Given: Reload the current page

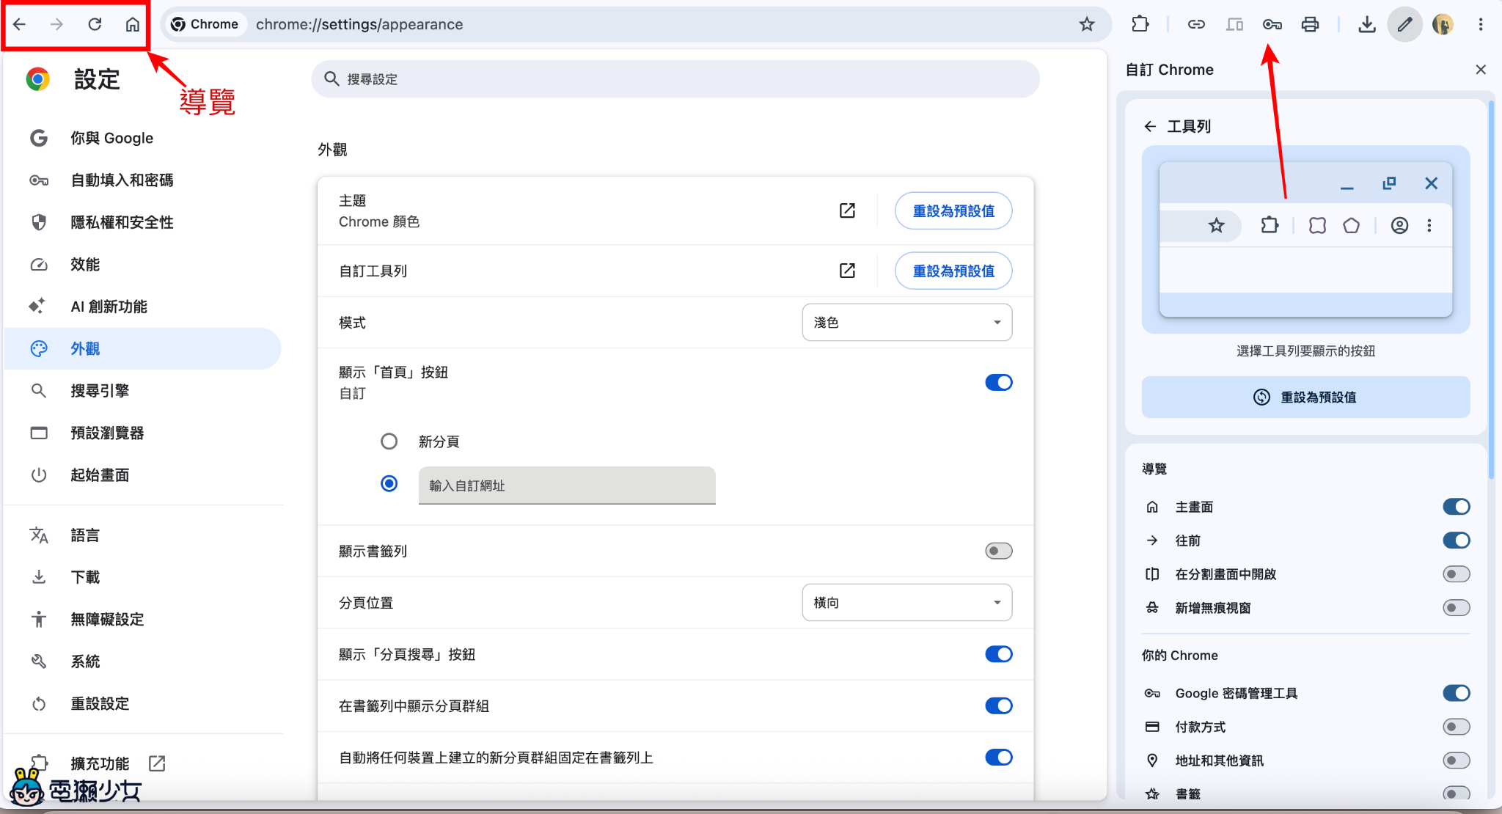Looking at the screenshot, I should click(95, 24).
